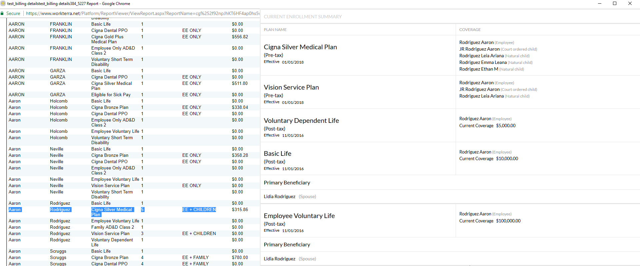This screenshot has width=640, height=266.
Task: Click '(Post-tax)' under Employee Voluntary Life
Action: coord(274,224)
